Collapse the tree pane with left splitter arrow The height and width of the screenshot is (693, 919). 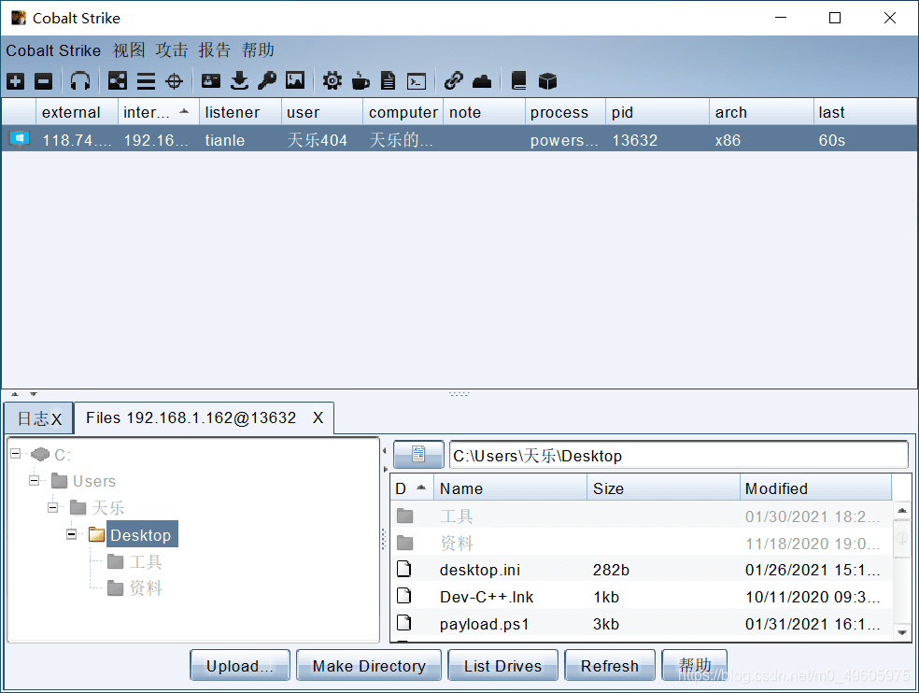[x=385, y=450]
